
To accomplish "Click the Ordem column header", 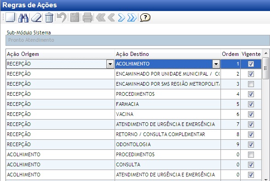I will pyautogui.click(x=231, y=54).
